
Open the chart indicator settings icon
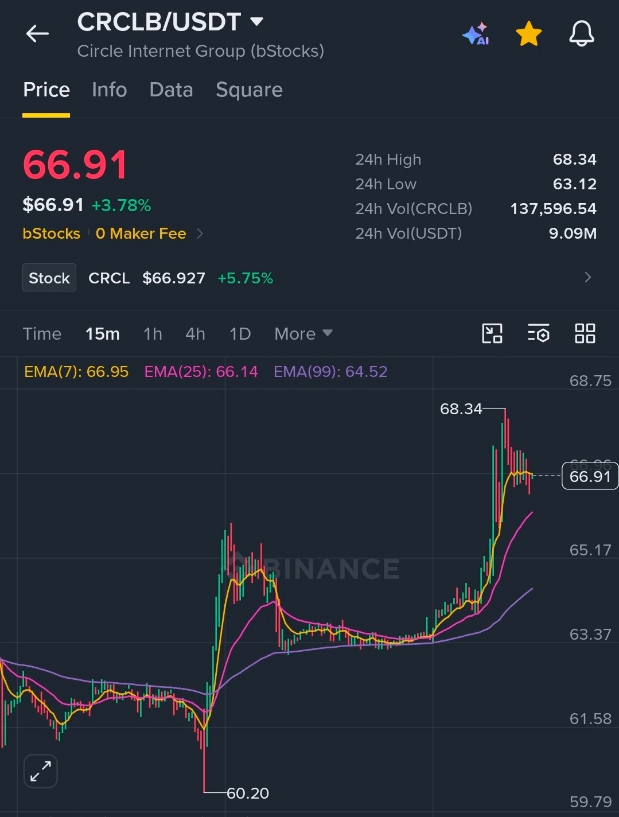[x=538, y=333]
